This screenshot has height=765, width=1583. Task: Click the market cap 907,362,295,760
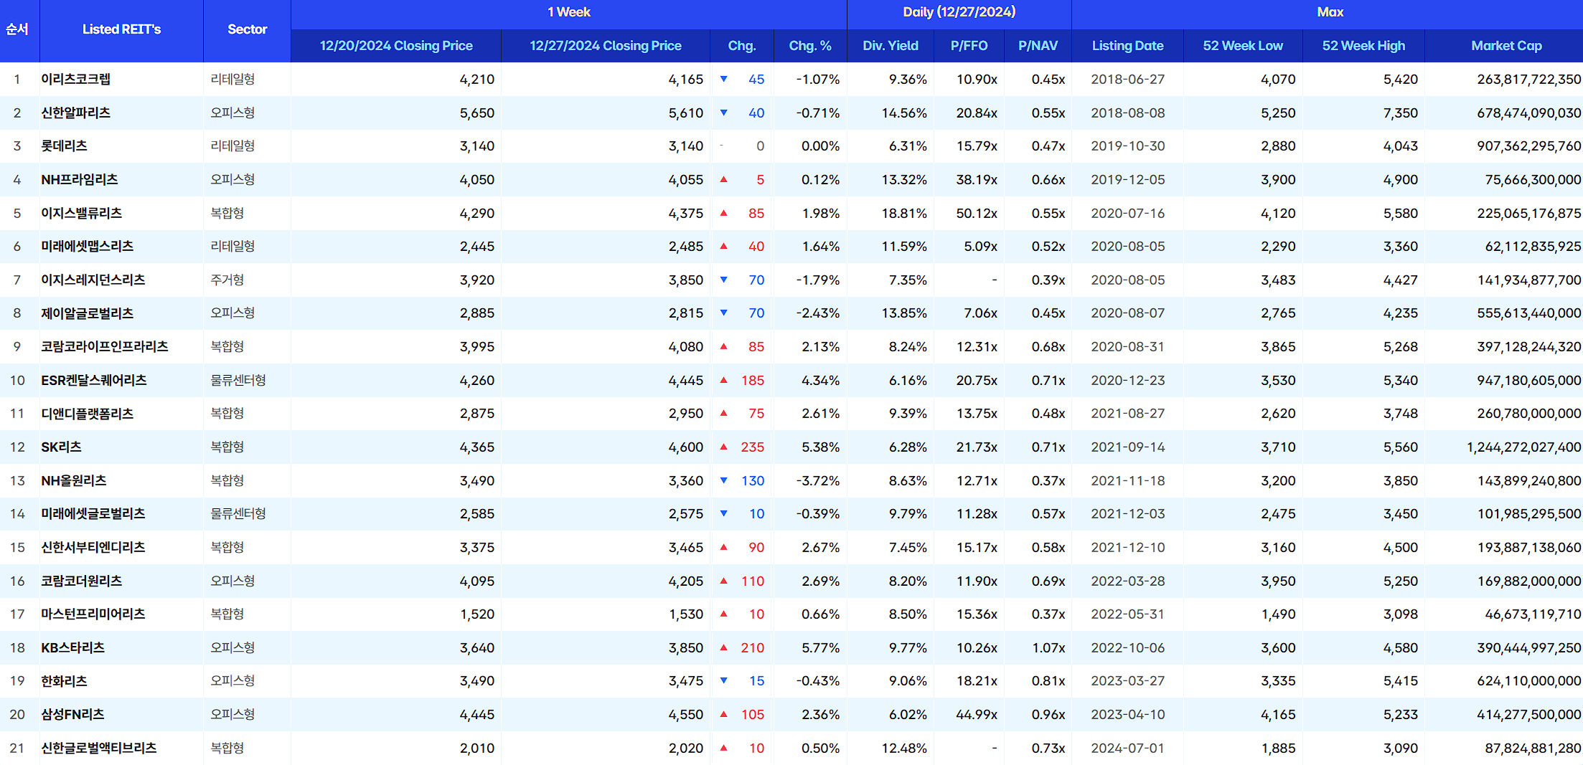coord(1528,146)
